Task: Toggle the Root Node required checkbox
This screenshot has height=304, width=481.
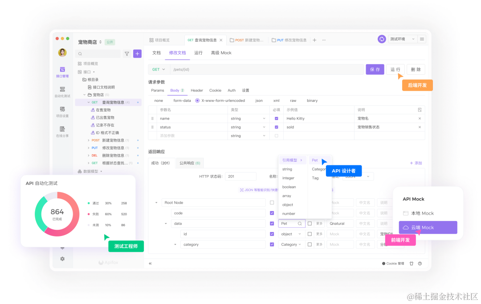Action: [x=272, y=202]
